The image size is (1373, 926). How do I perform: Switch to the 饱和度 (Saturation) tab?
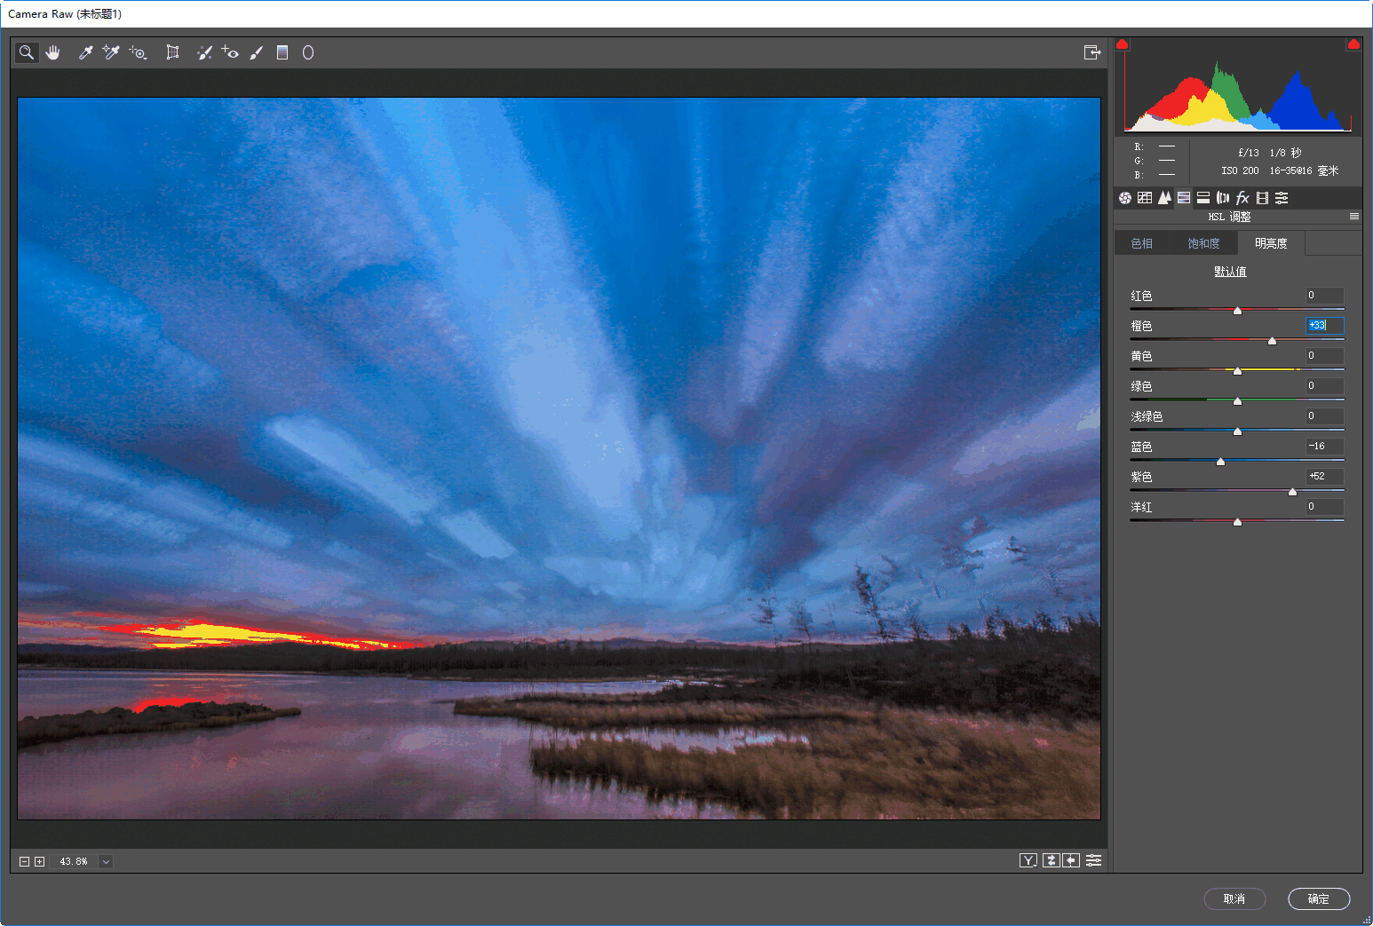[x=1203, y=243]
